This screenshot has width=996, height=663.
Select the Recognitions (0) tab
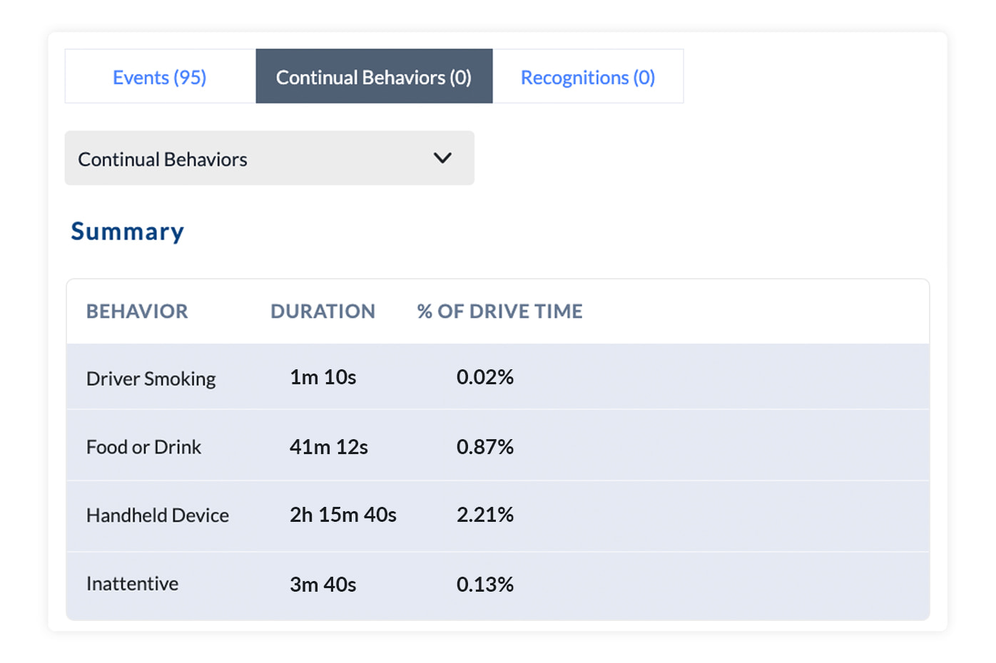[x=589, y=77]
